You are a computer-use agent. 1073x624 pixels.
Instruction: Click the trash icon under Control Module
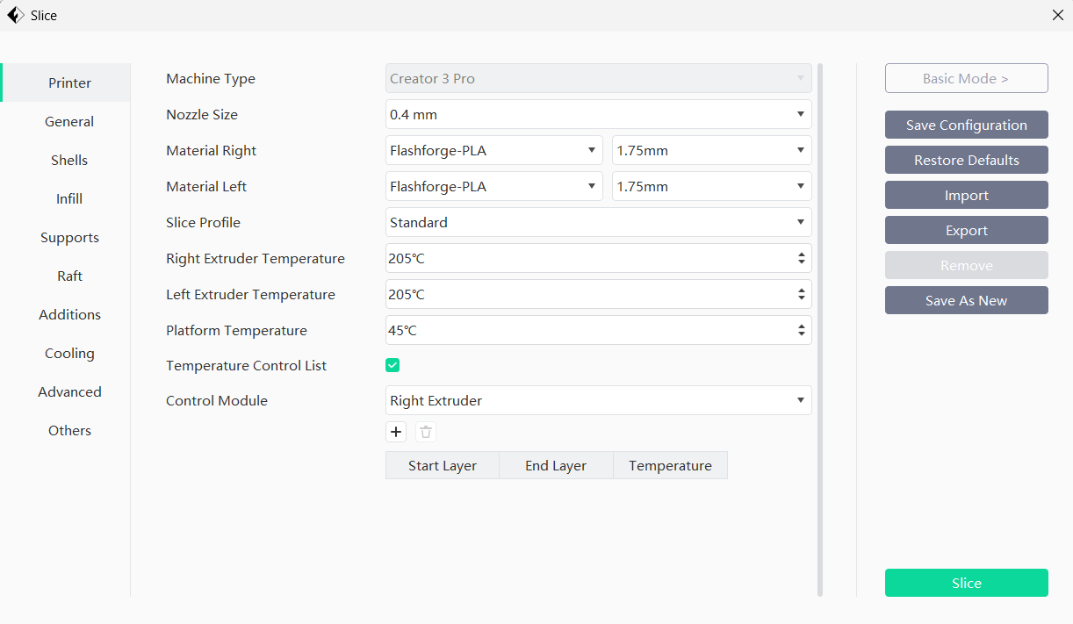[x=426, y=432]
